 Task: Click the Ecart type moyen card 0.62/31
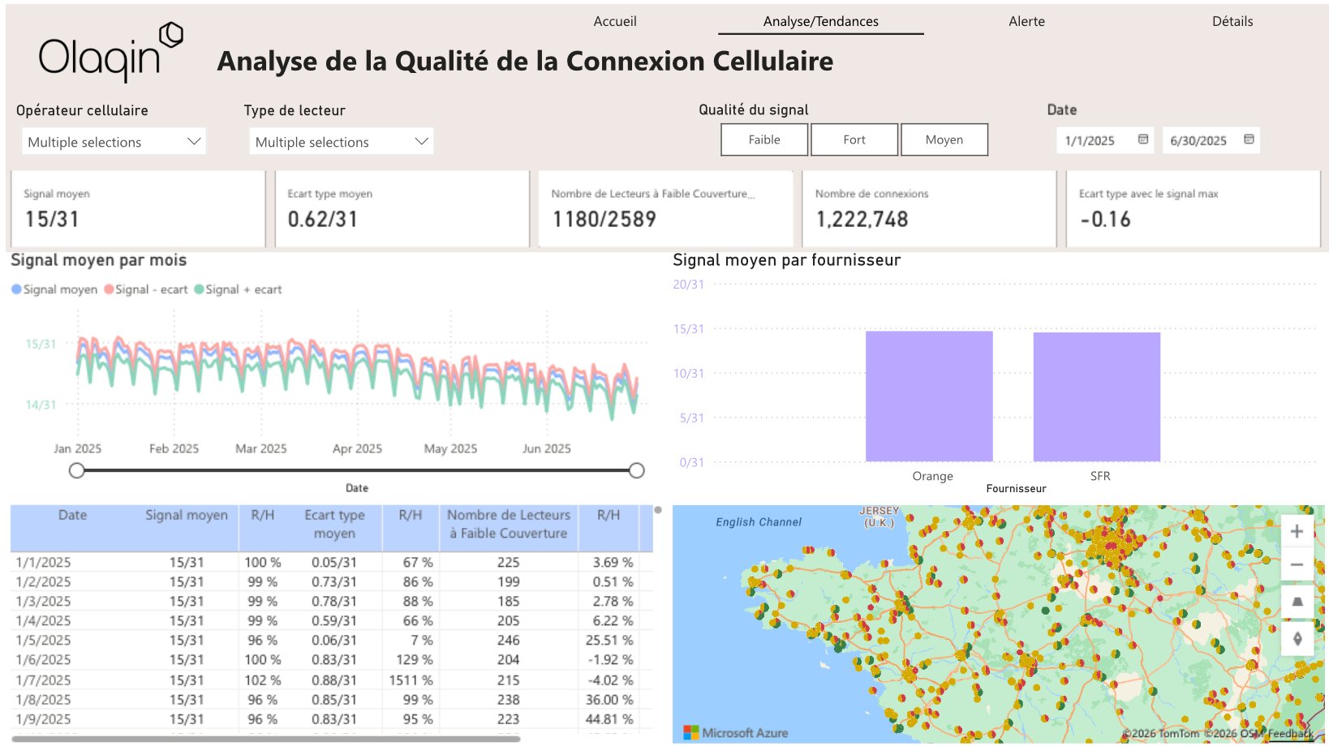click(x=322, y=219)
